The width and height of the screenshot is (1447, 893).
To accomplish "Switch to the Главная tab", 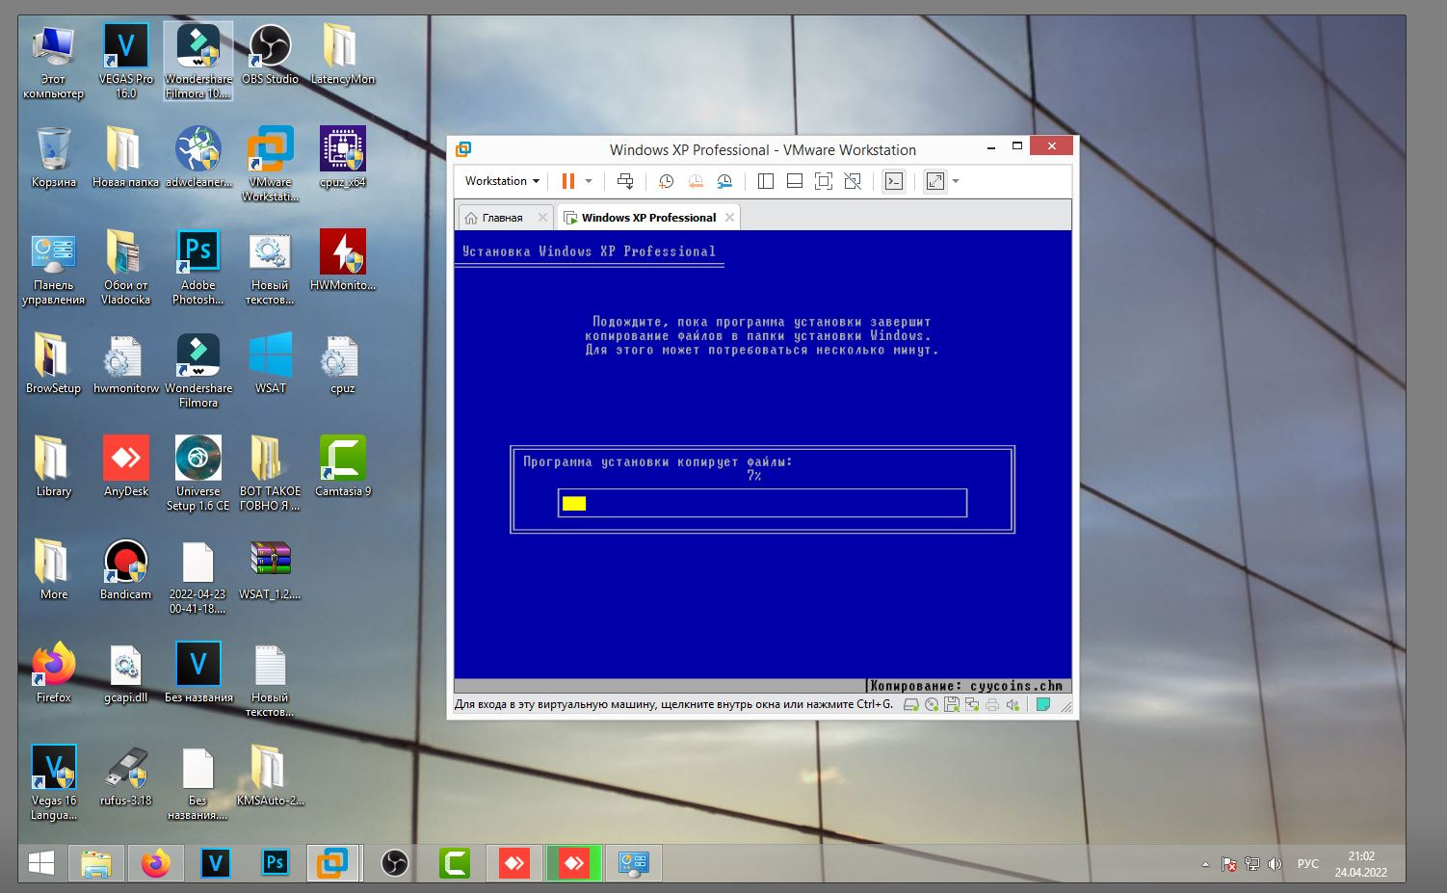I will [x=502, y=218].
